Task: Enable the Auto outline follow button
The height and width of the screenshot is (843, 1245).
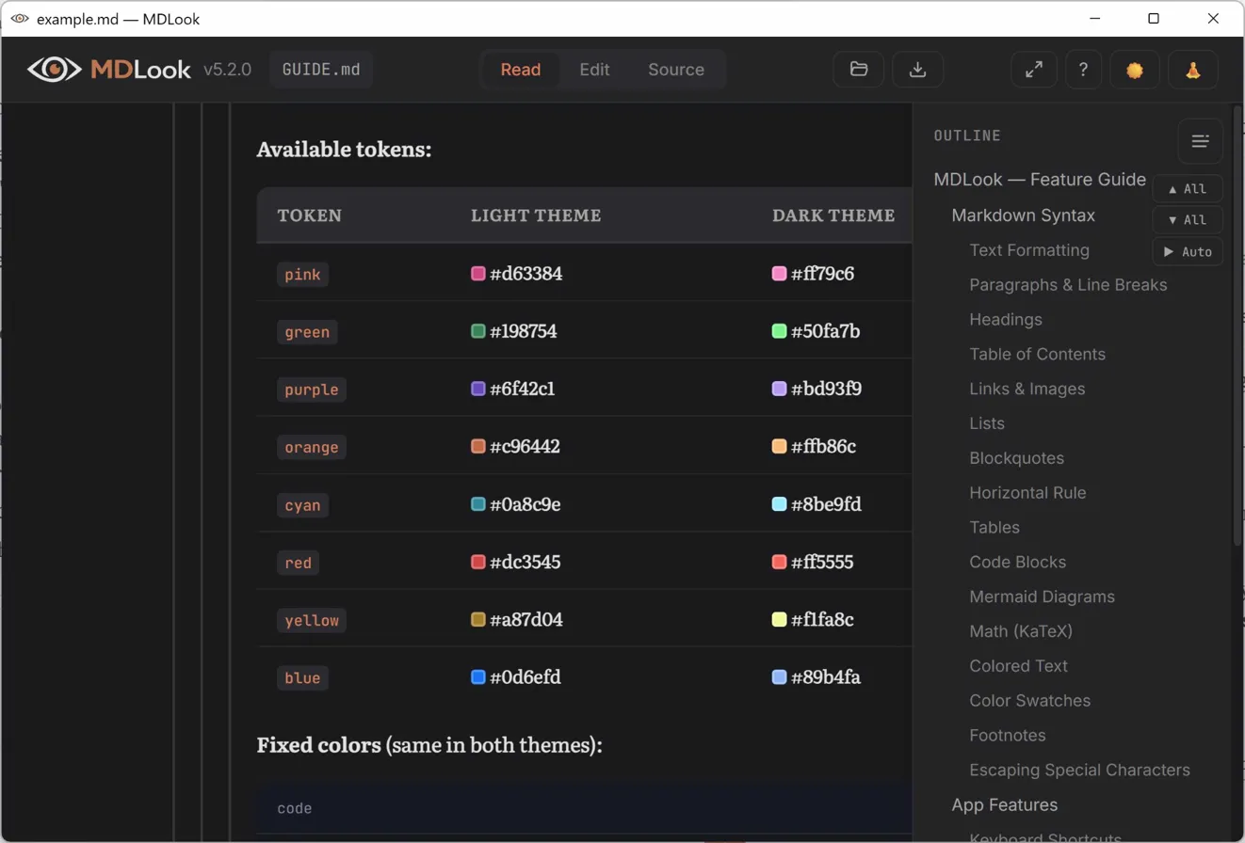Action: point(1188,251)
